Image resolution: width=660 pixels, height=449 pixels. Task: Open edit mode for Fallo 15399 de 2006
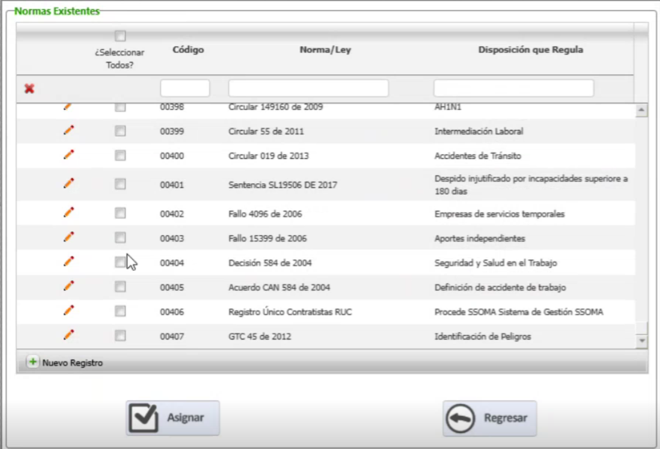click(x=67, y=237)
